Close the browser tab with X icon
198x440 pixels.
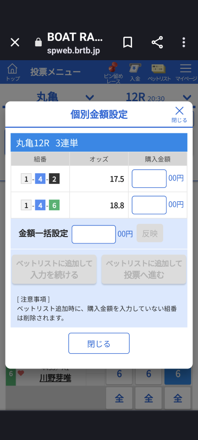coord(15,42)
